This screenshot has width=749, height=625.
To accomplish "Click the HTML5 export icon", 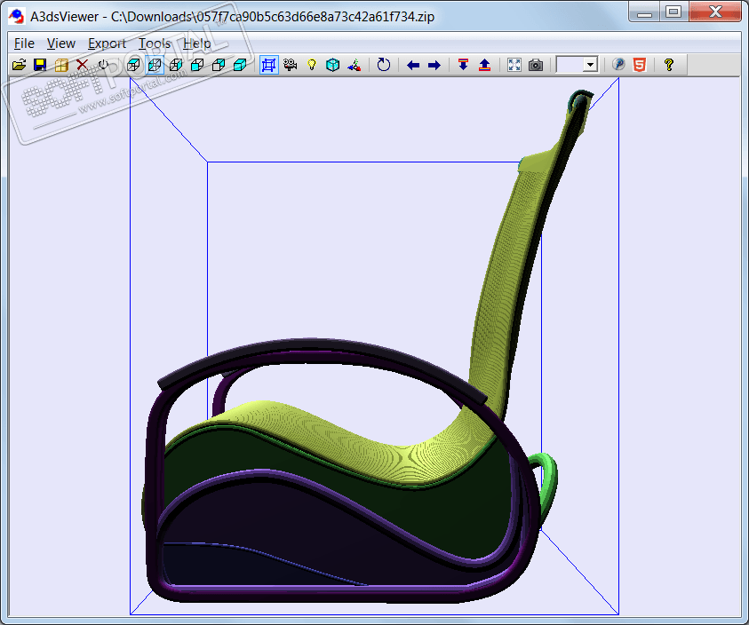I will pos(639,65).
